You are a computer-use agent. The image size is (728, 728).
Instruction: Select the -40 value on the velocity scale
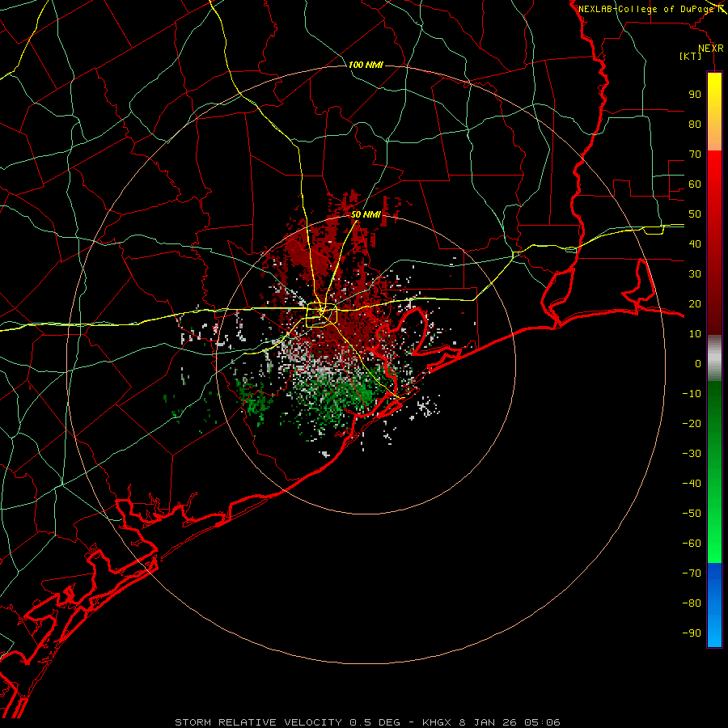click(x=692, y=484)
